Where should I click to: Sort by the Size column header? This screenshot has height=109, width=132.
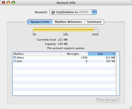(102, 54)
